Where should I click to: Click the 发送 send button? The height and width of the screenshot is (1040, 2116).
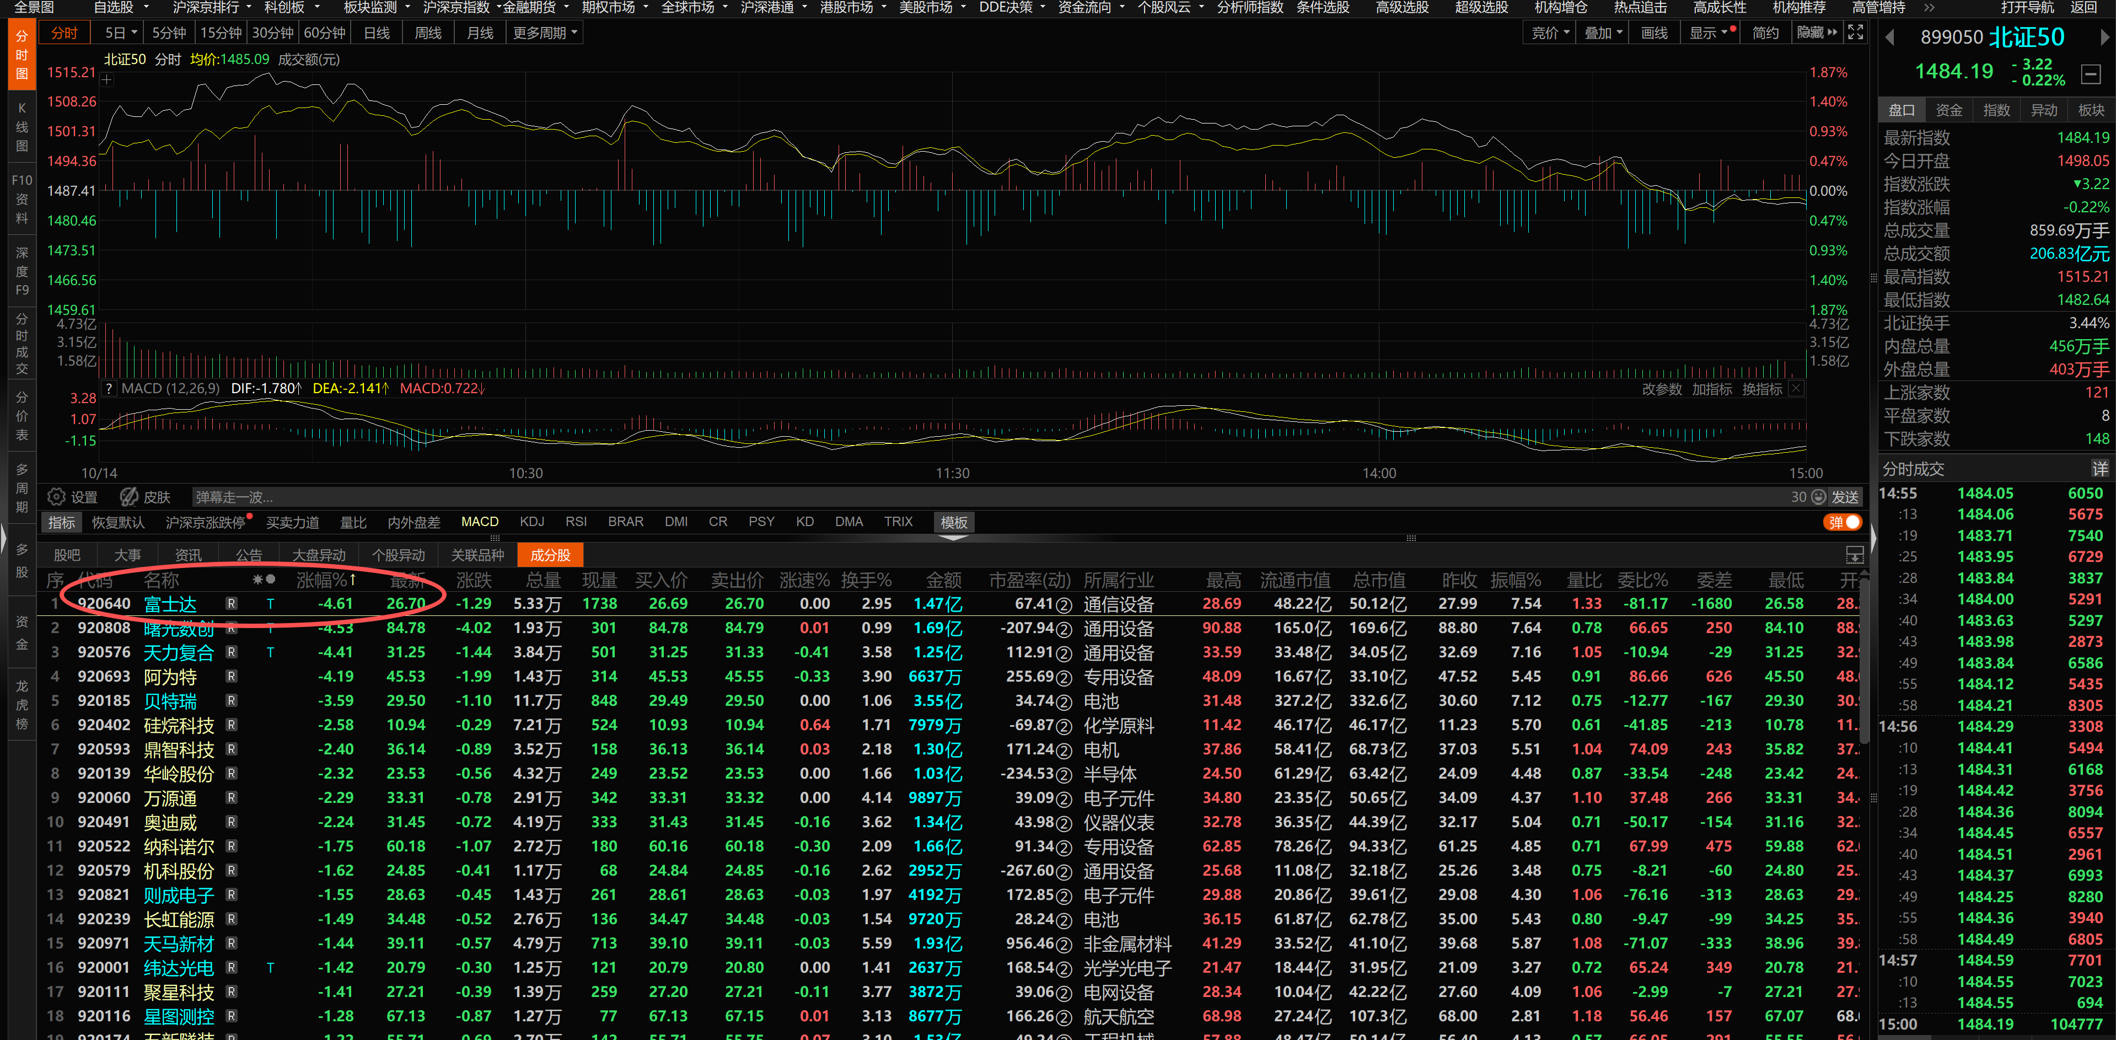pos(1845,497)
